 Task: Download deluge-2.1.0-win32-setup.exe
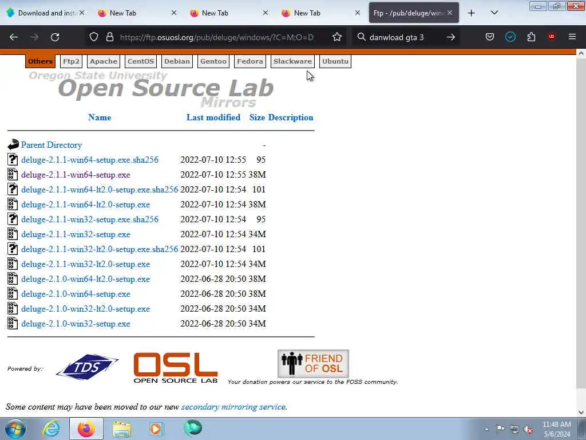click(x=76, y=324)
